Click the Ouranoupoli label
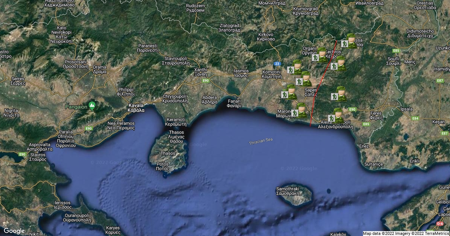The height and width of the screenshot is (236, 450). (x=77, y=218)
